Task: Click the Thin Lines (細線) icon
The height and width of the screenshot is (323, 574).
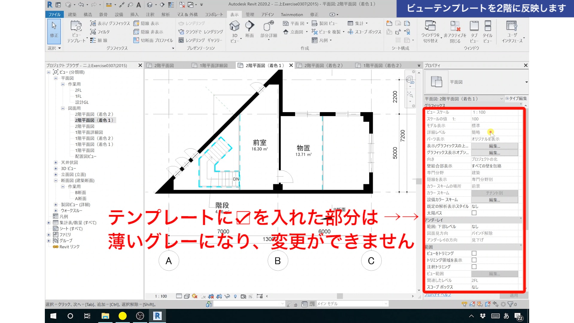Action: pos(93,40)
